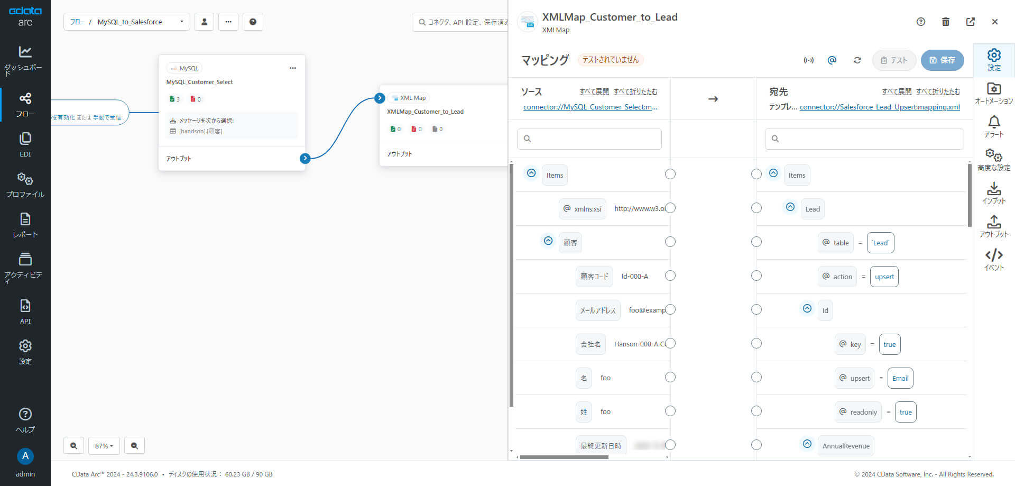
Task: Select destination mapping circle for Id row
Action: pyautogui.click(x=756, y=309)
